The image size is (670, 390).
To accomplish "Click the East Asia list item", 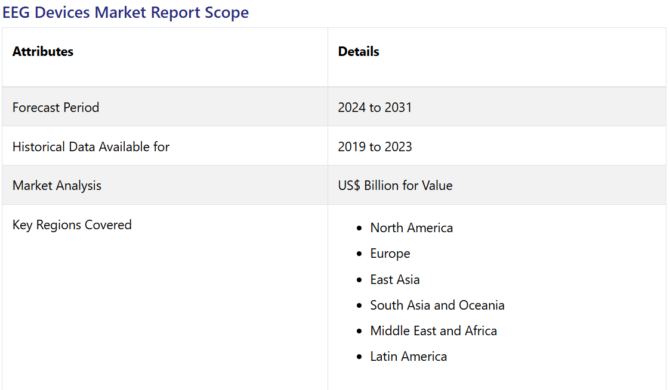I will (394, 280).
